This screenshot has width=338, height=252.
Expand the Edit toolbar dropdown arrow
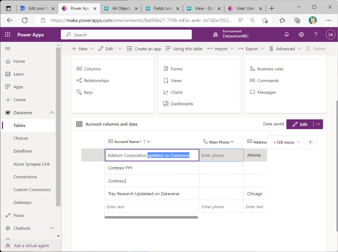point(120,49)
